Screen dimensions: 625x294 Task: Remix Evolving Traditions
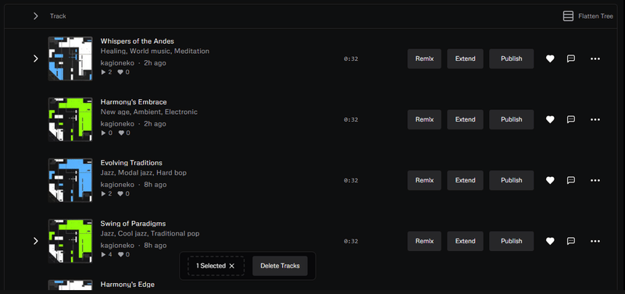click(x=424, y=181)
